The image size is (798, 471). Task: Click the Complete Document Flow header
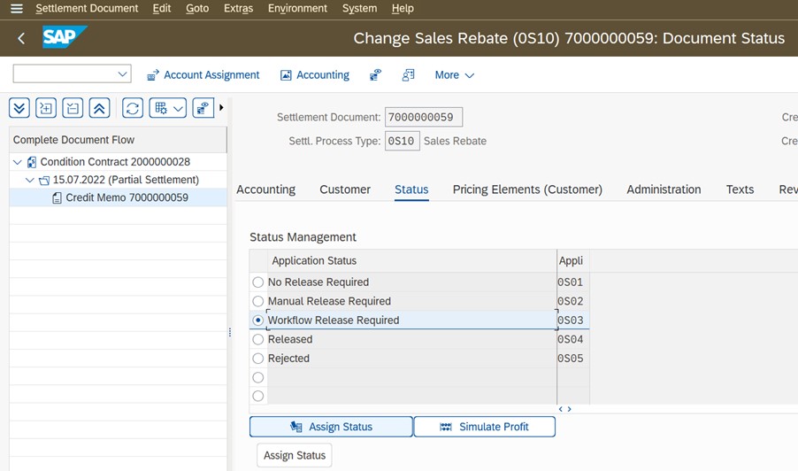click(118, 140)
